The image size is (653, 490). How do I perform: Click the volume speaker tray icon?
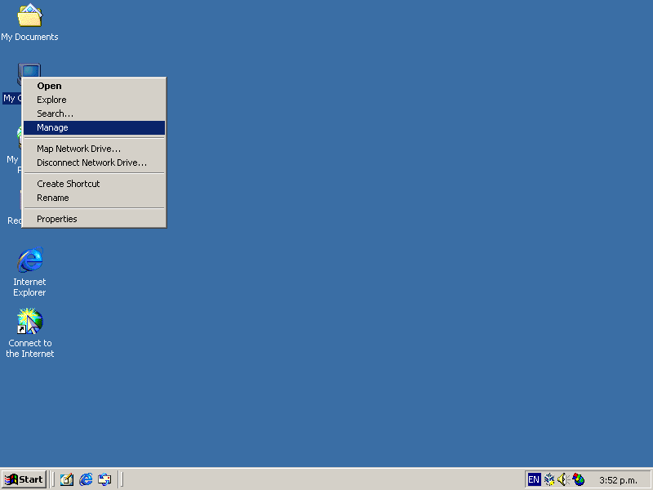pos(563,479)
